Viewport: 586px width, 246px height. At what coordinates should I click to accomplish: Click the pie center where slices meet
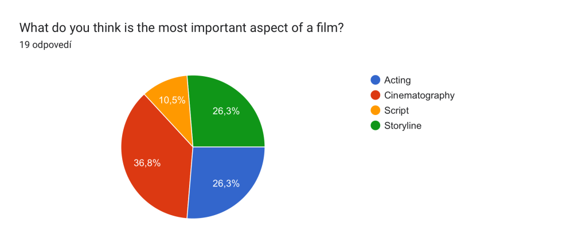tap(193, 147)
